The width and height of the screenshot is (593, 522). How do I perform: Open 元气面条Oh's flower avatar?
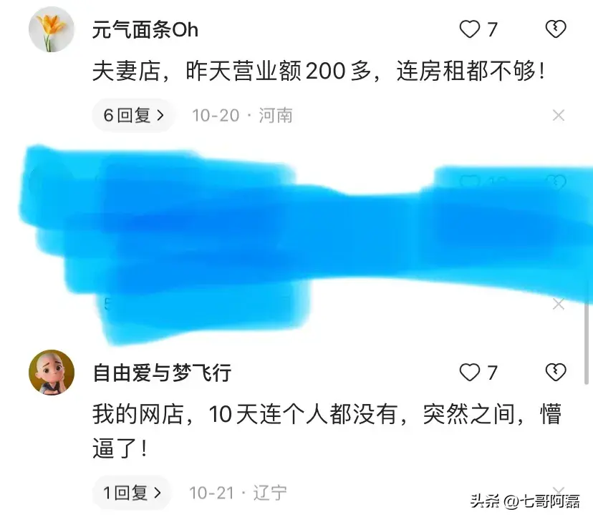point(52,29)
